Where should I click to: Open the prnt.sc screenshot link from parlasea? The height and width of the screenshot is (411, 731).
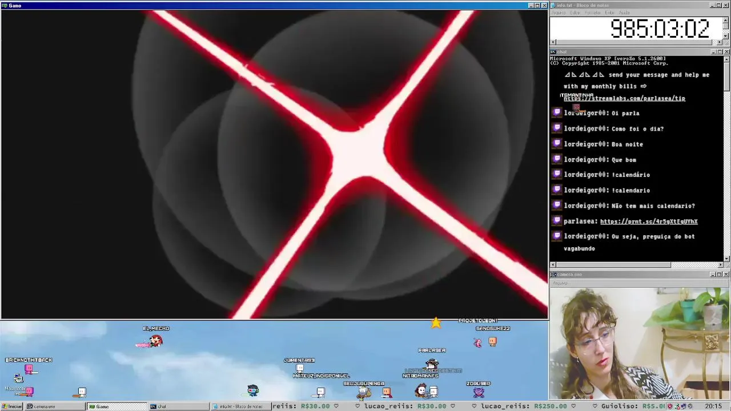click(649, 221)
